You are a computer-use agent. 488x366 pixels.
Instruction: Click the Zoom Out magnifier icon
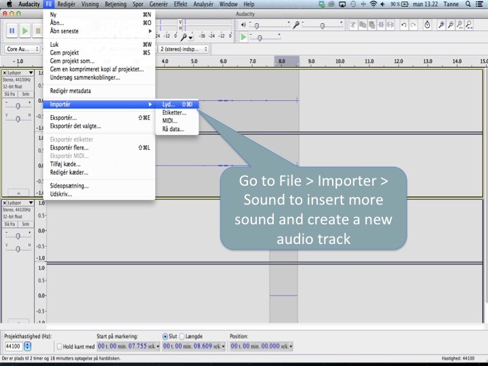click(450, 24)
